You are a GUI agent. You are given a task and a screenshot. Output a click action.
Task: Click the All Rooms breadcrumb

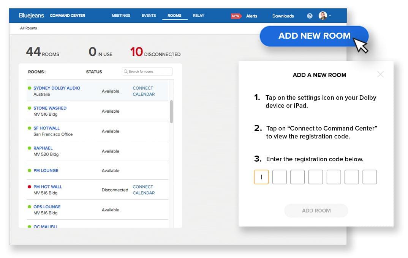(28, 28)
